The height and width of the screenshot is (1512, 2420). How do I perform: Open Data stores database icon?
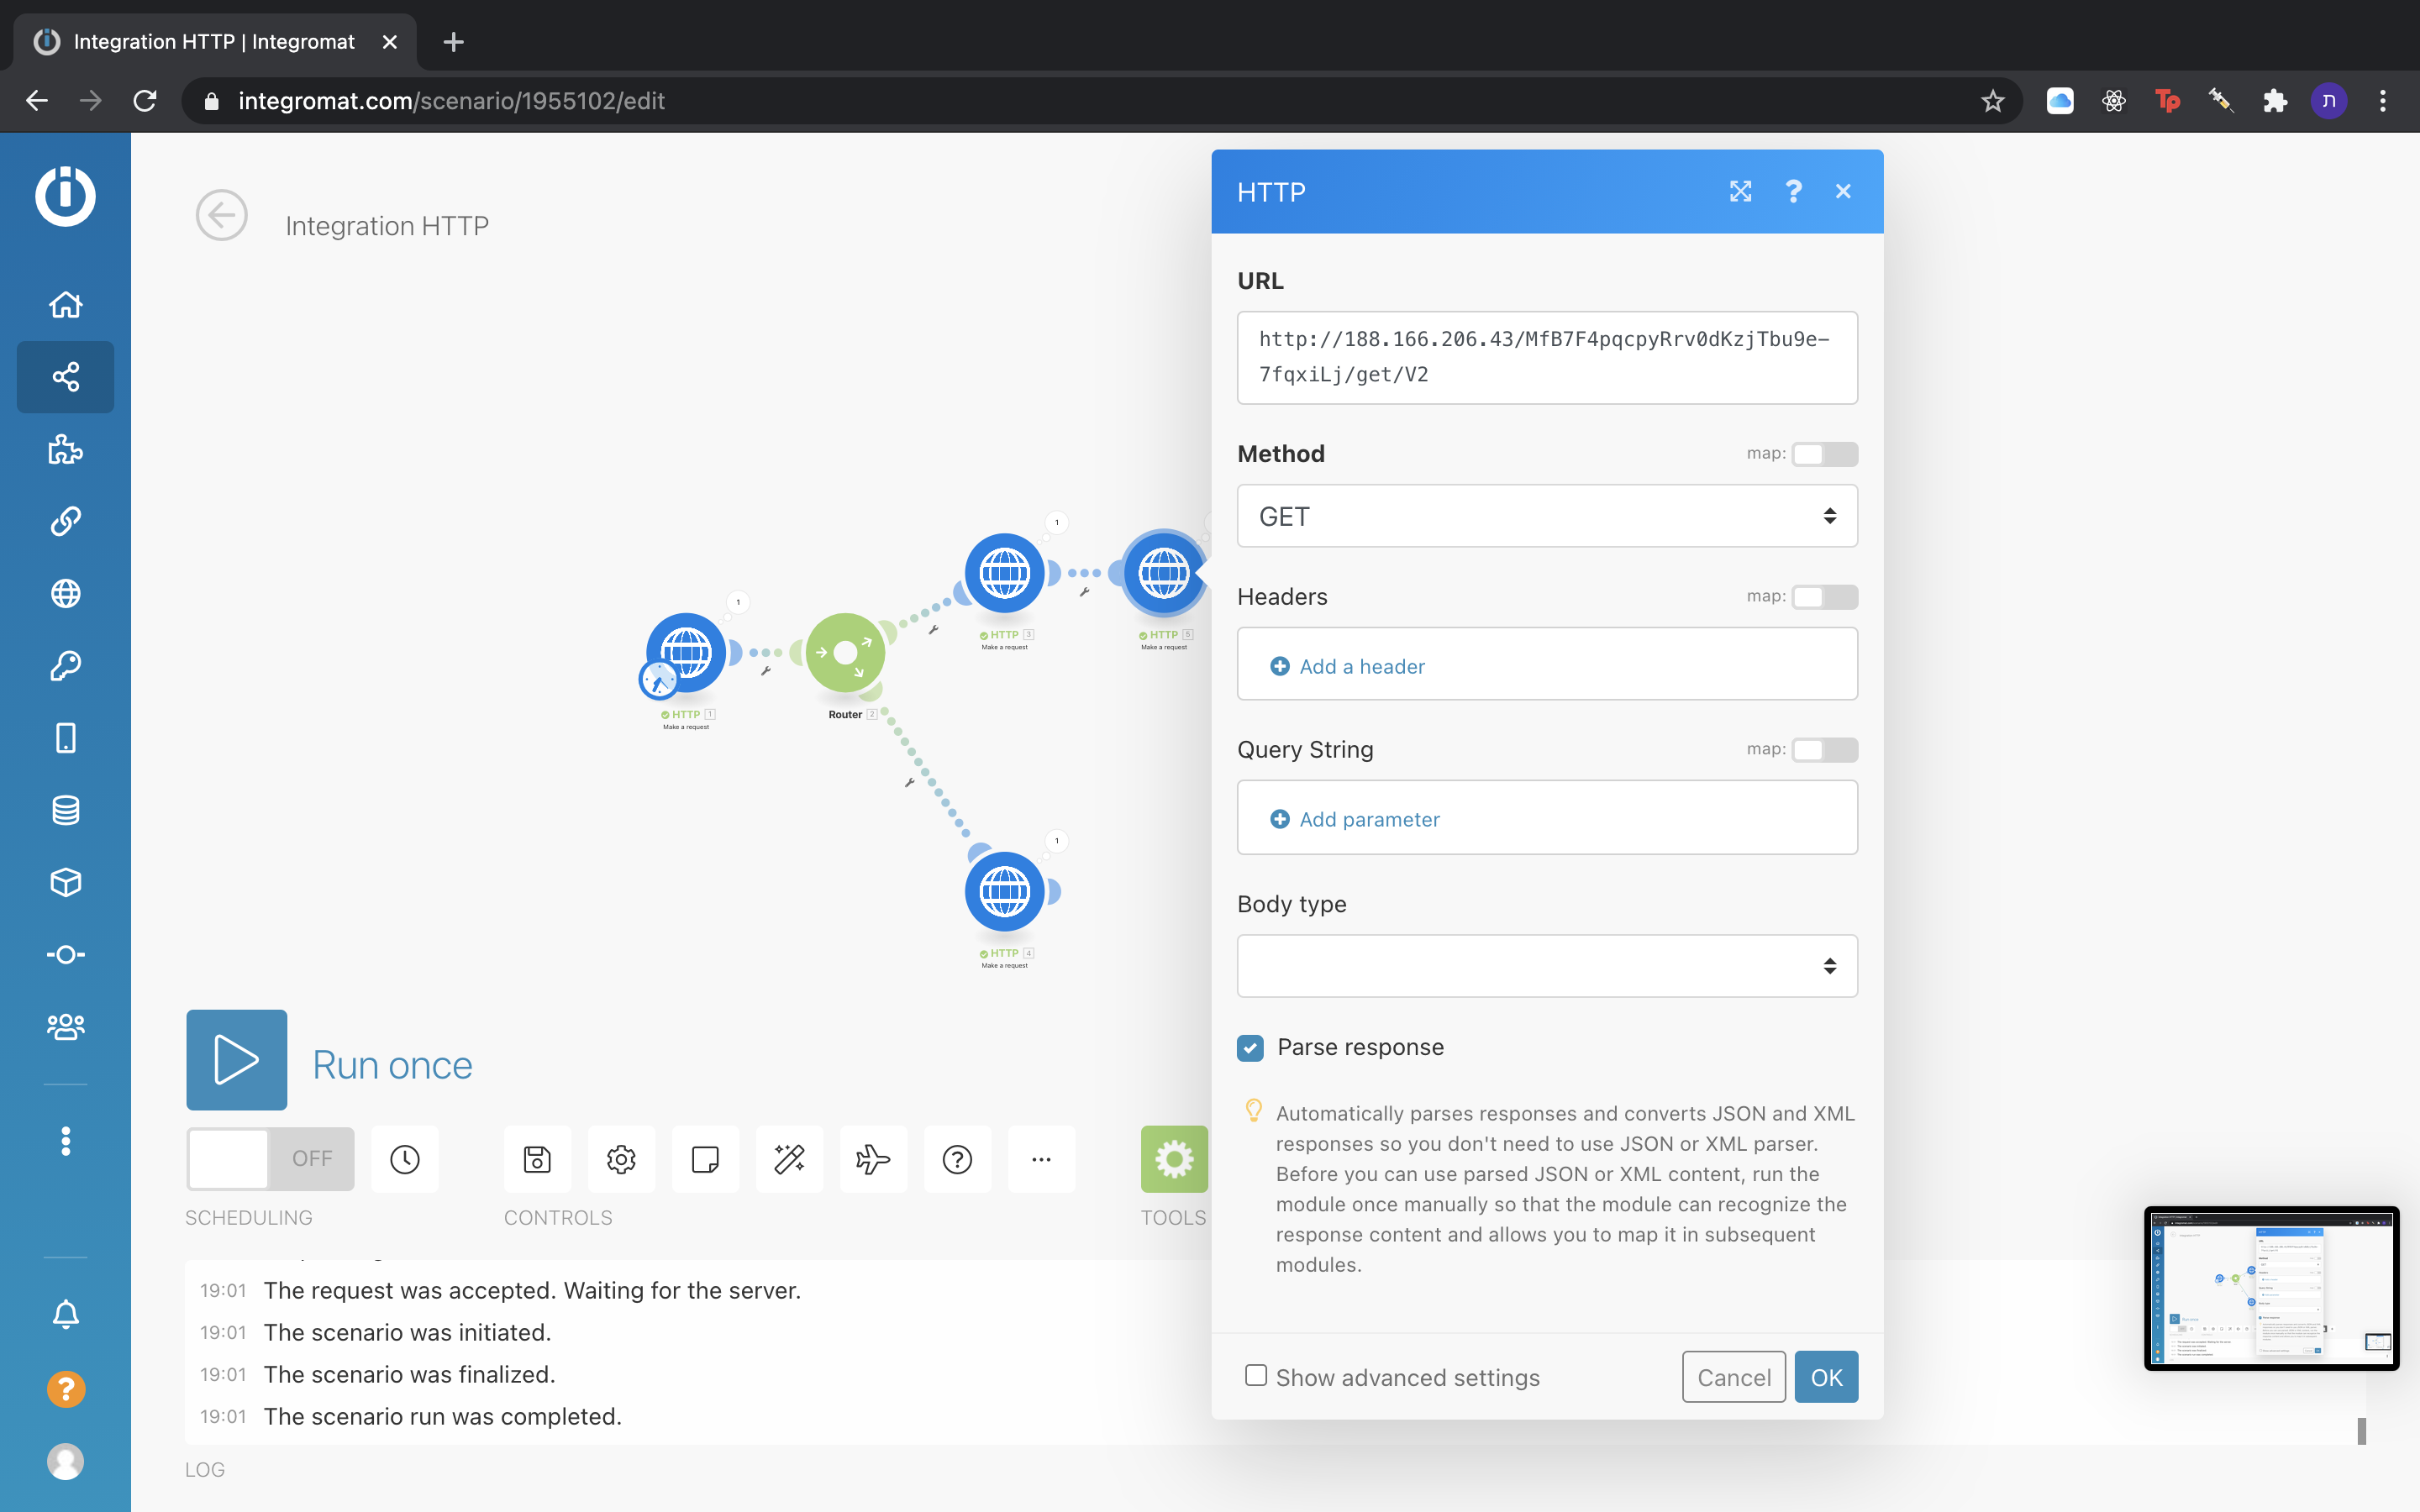pos(66,810)
